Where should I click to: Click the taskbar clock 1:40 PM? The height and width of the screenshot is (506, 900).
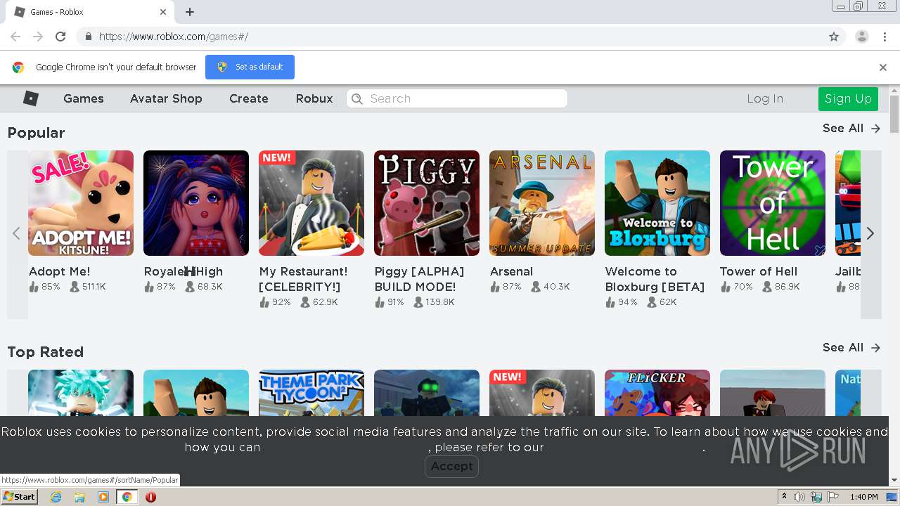[x=864, y=497]
